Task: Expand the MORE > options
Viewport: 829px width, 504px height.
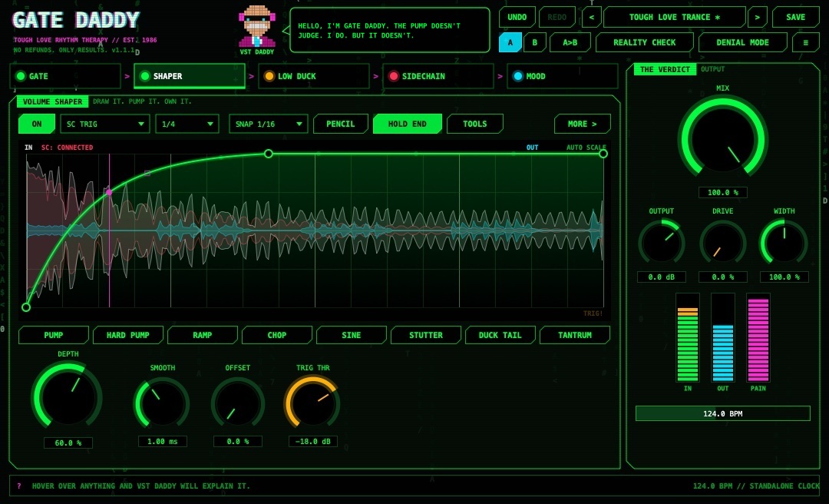Action: point(582,124)
